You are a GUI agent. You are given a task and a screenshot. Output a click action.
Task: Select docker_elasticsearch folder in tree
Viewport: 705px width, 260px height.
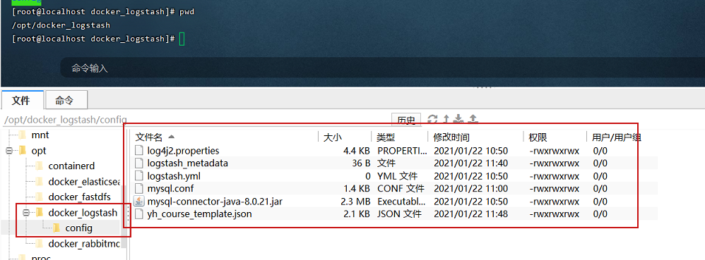[x=85, y=182]
